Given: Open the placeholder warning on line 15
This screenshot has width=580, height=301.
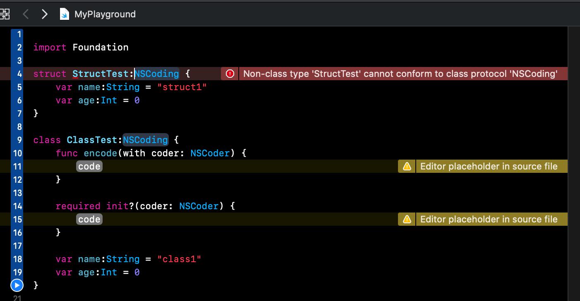Looking at the screenshot, I should (489, 219).
